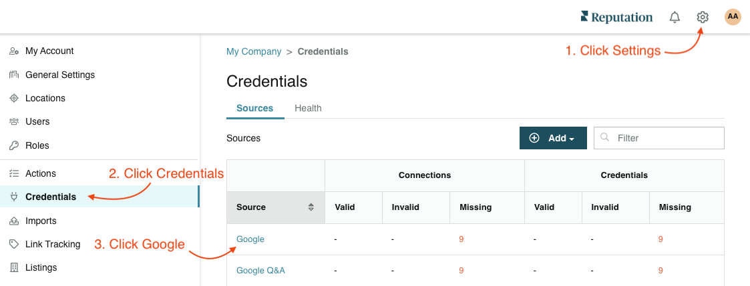Click the My Account sidebar icon

14,51
